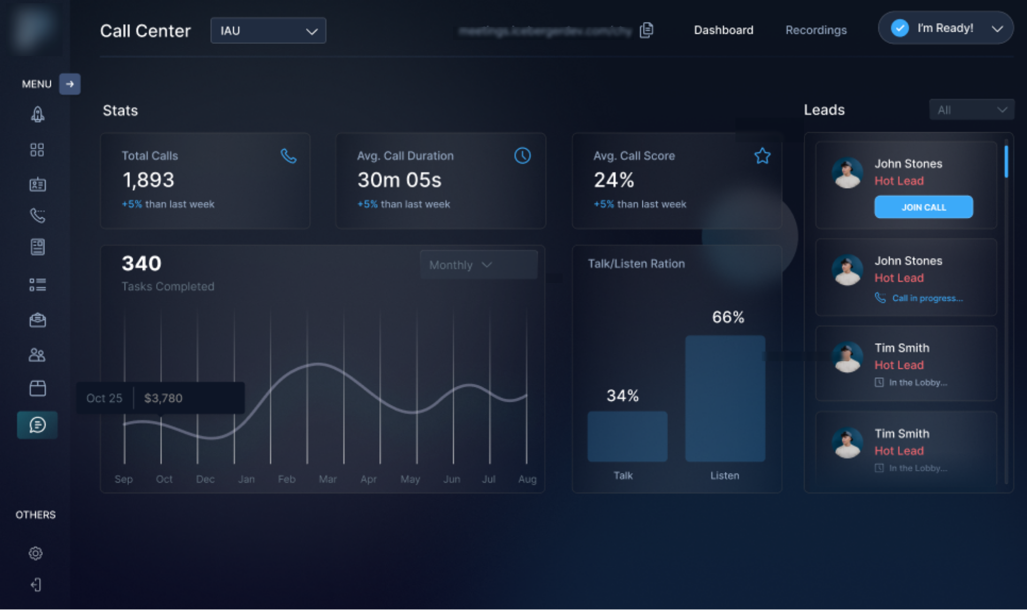Switch to the Recordings tab

pos(816,30)
